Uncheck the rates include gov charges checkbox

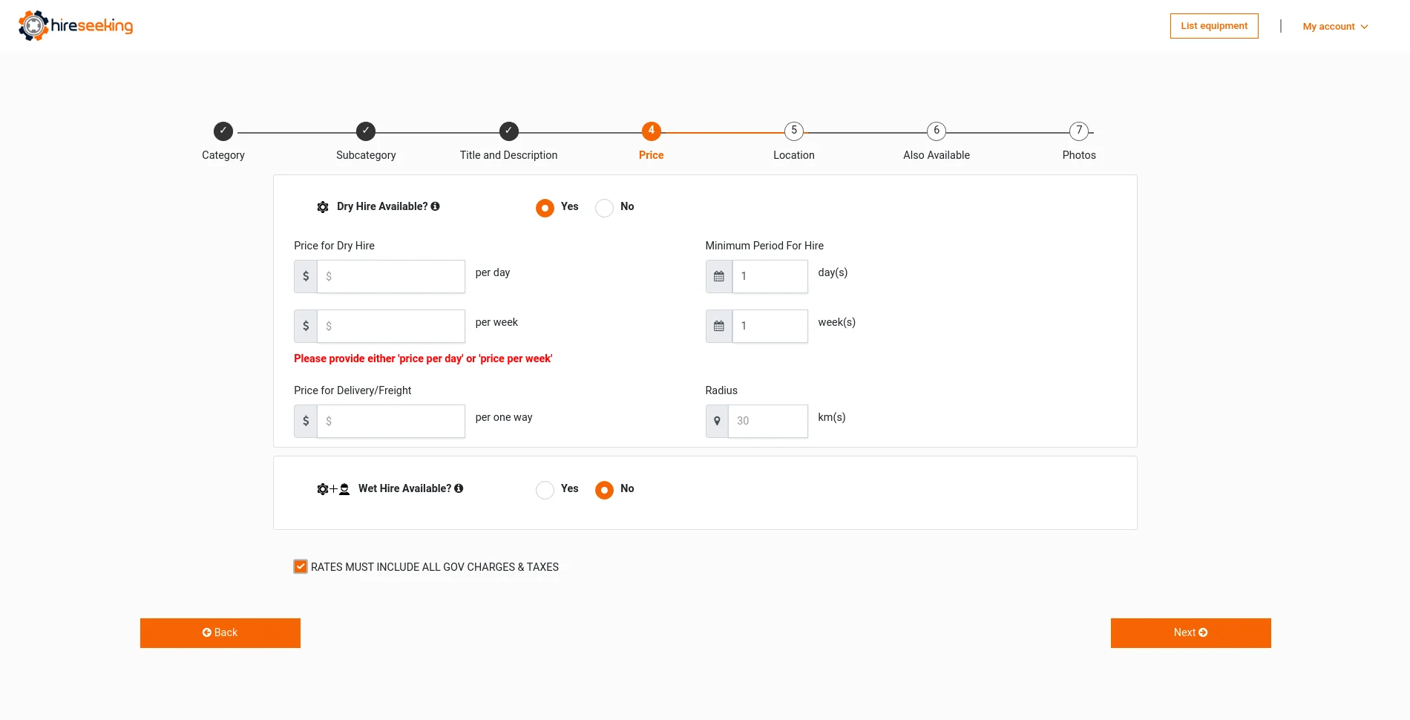pyautogui.click(x=301, y=567)
